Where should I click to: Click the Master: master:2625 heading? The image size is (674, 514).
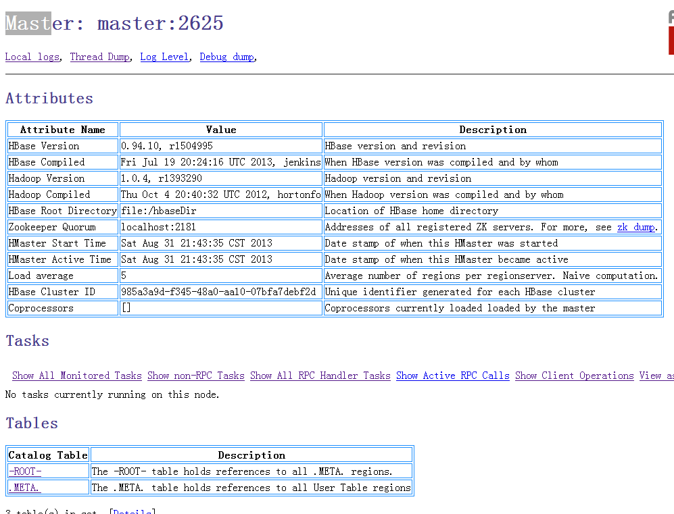(114, 23)
